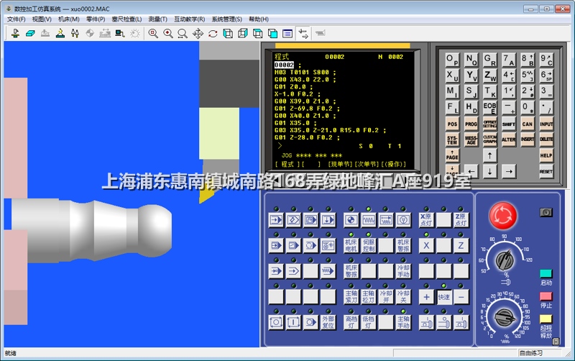This screenshot has width=575, height=361.
Task: Toggle the 快速 rapid traverse button
Action: pos(444,297)
